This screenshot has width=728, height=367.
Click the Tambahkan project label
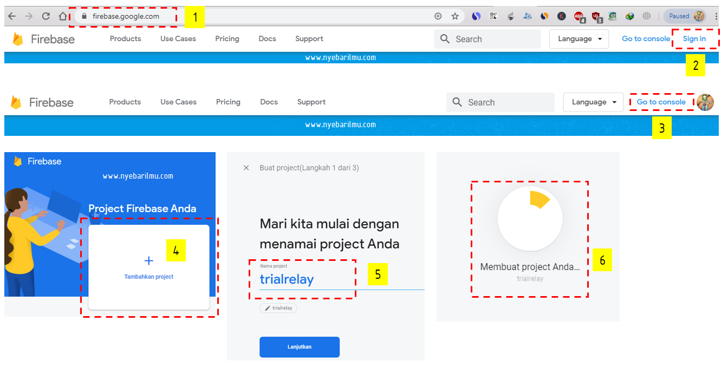[x=149, y=277]
